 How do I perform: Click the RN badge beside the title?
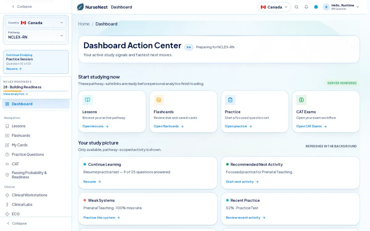(189, 47)
